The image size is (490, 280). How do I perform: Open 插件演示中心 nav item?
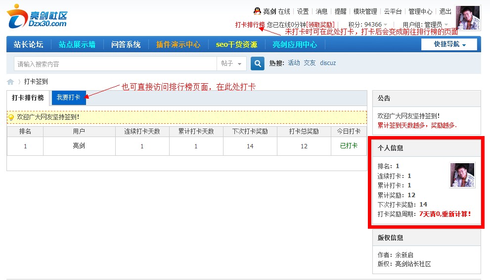coord(178,44)
